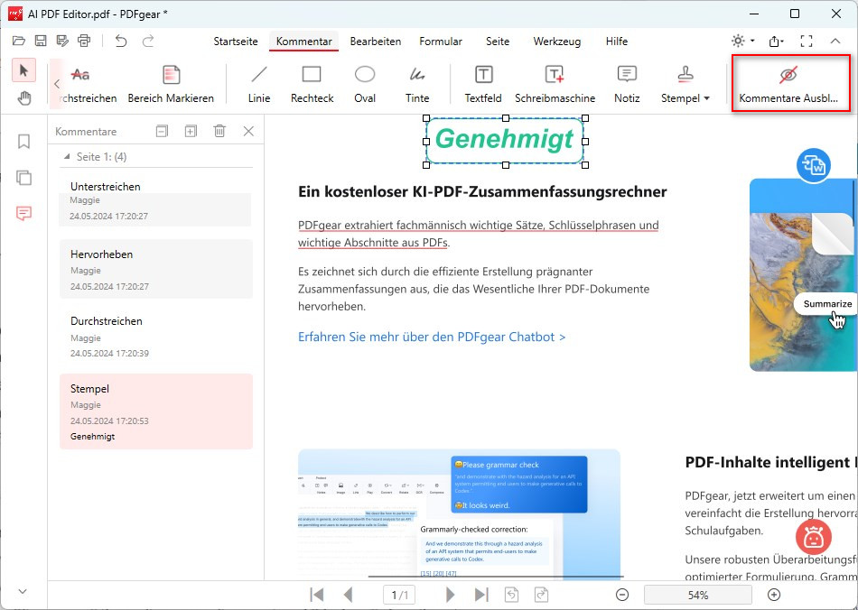The image size is (858, 610).
Task: Open a file with the folder icon
Action: [19, 41]
